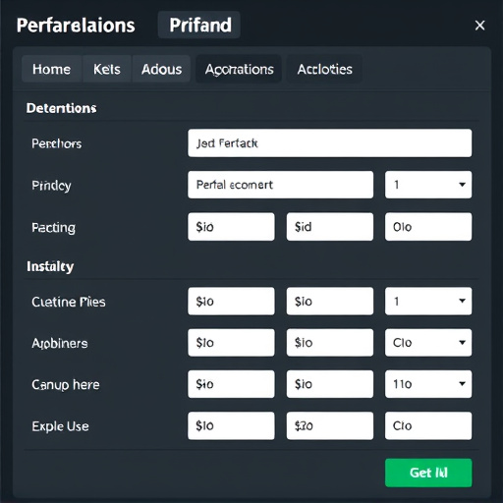This screenshot has height=503, width=503.
Task: Select the Adous tab
Action: point(161,69)
